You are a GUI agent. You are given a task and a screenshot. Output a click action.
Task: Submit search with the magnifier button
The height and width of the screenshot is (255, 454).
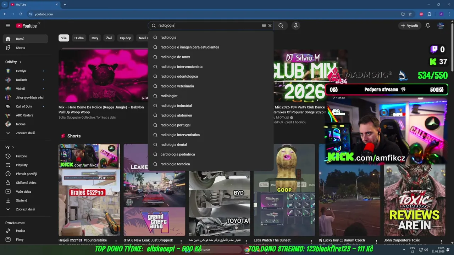(x=281, y=25)
